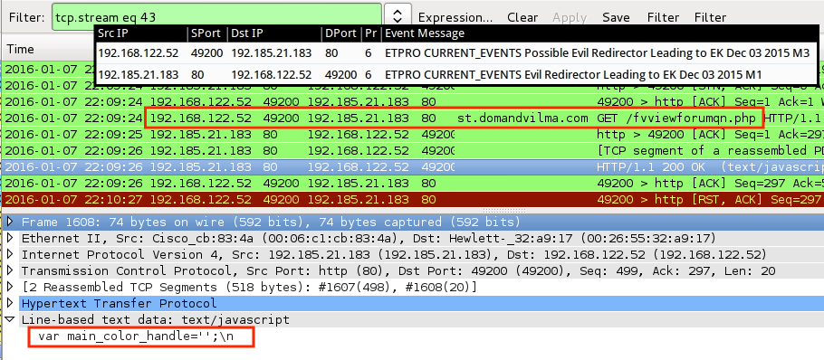Screen dimensions: 824x360
Task: Clear the current display filter
Action: click(522, 17)
